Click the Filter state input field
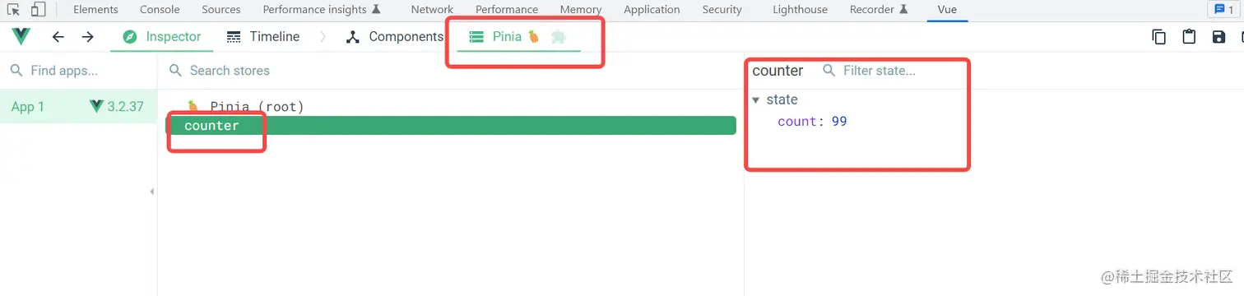 pyautogui.click(x=893, y=71)
